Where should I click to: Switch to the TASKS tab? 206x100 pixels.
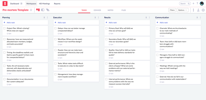click(84, 10)
